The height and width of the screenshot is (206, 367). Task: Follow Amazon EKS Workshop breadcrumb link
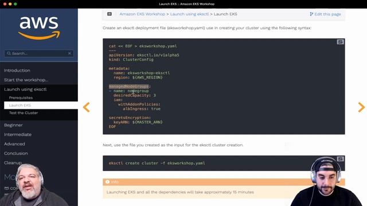click(x=142, y=14)
